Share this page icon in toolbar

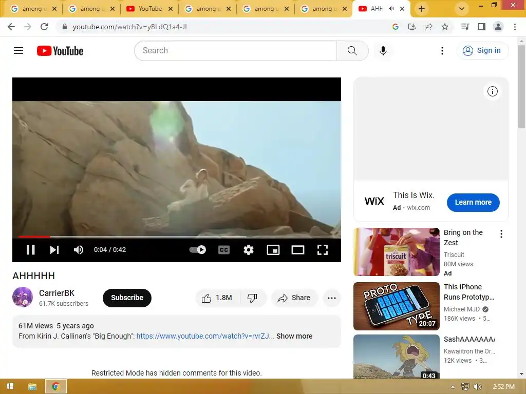pos(428,27)
